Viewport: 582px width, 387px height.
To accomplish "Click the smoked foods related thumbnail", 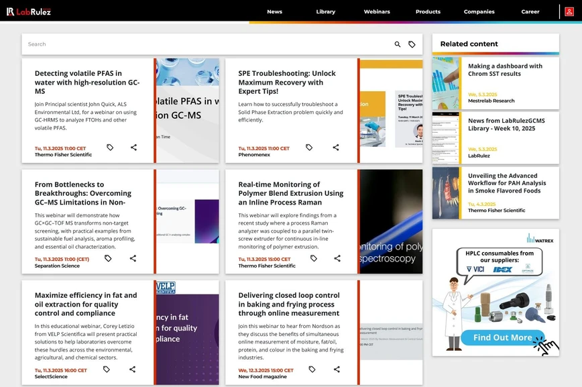I will click(x=446, y=192).
